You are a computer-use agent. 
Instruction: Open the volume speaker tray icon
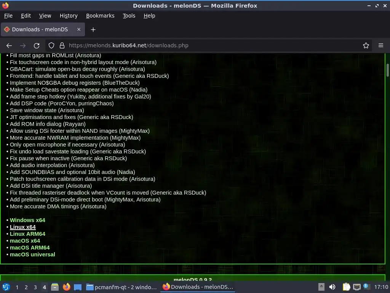(x=332, y=287)
